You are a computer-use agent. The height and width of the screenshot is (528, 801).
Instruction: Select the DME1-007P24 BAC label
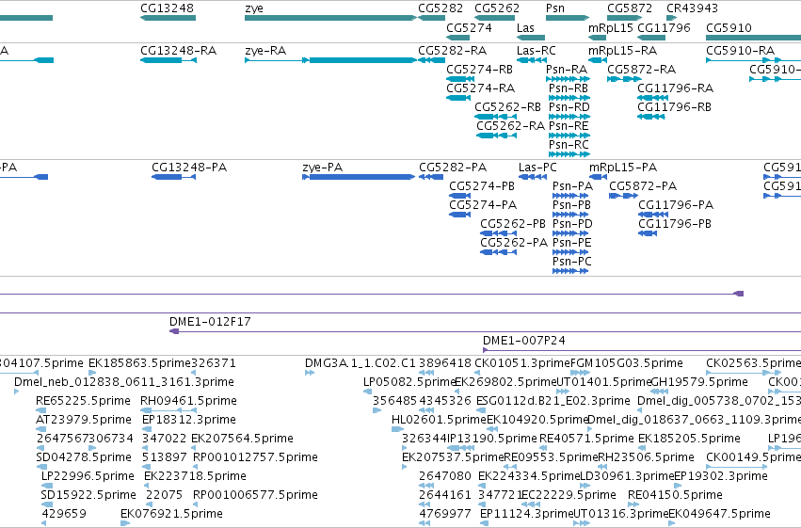point(523,341)
